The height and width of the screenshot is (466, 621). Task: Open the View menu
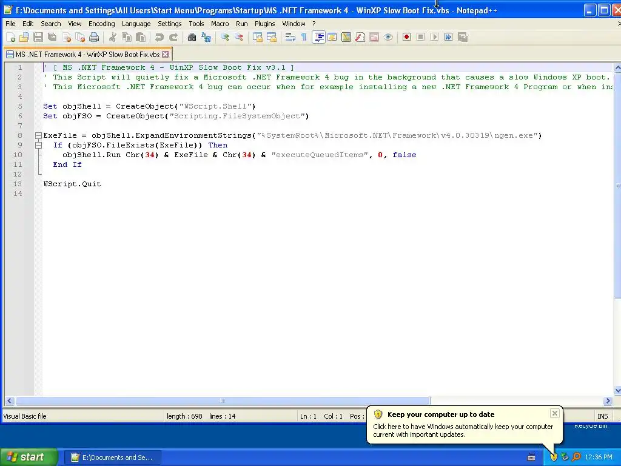75,24
